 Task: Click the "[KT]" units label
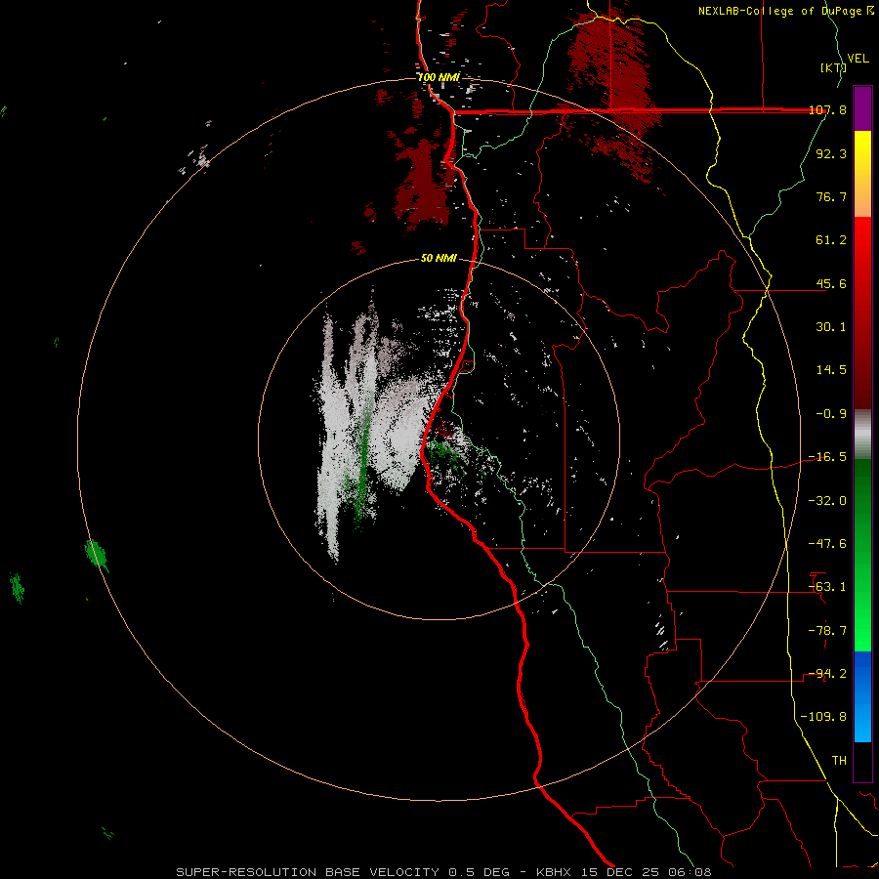point(833,67)
